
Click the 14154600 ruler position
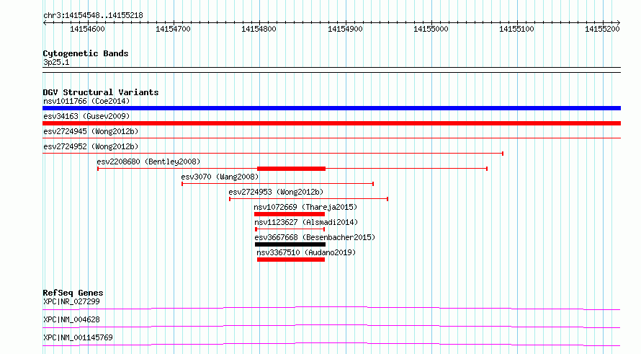click(x=87, y=29)
